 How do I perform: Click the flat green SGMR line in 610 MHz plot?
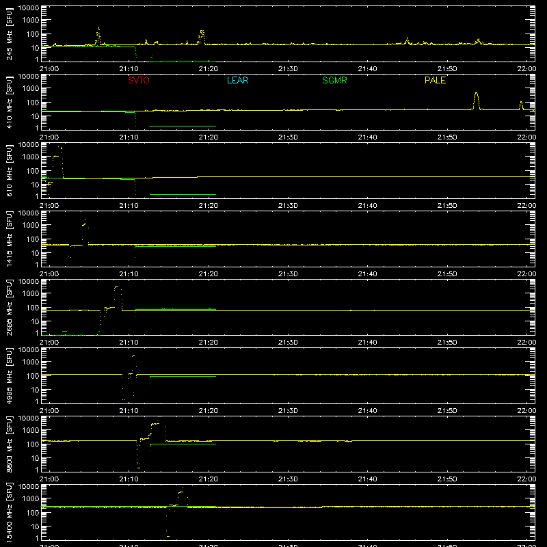pos(183,194)
